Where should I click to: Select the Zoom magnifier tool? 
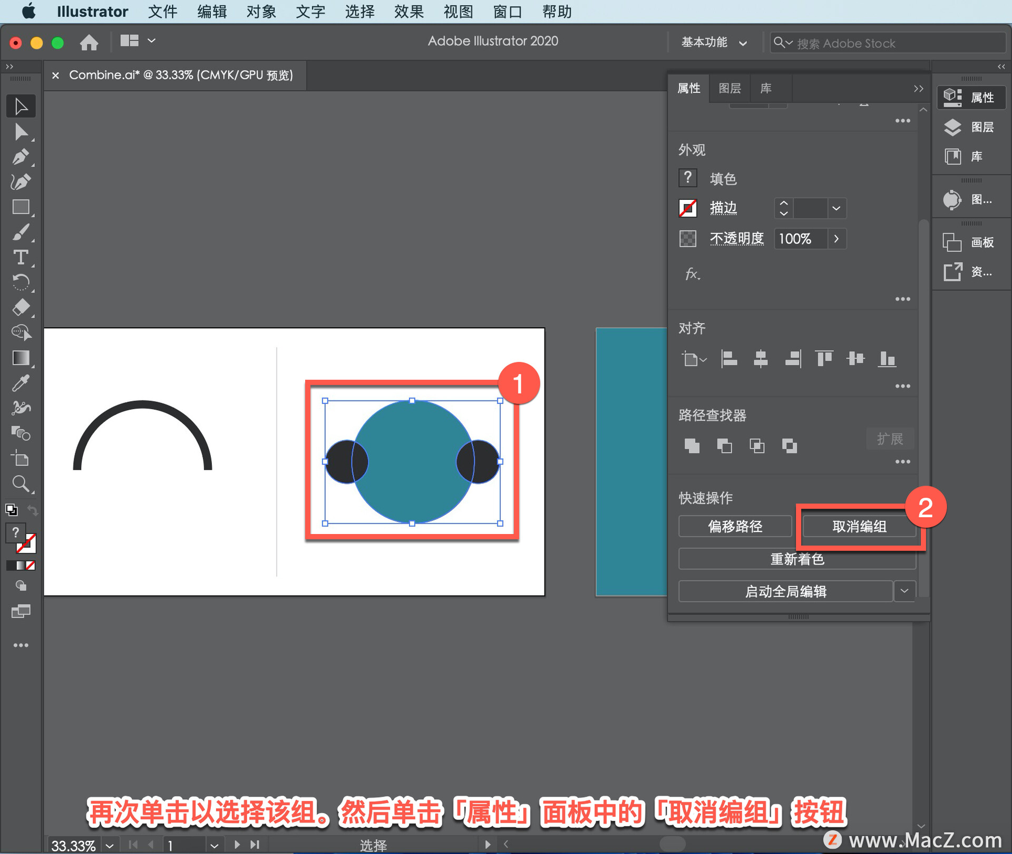click(21, 483)
